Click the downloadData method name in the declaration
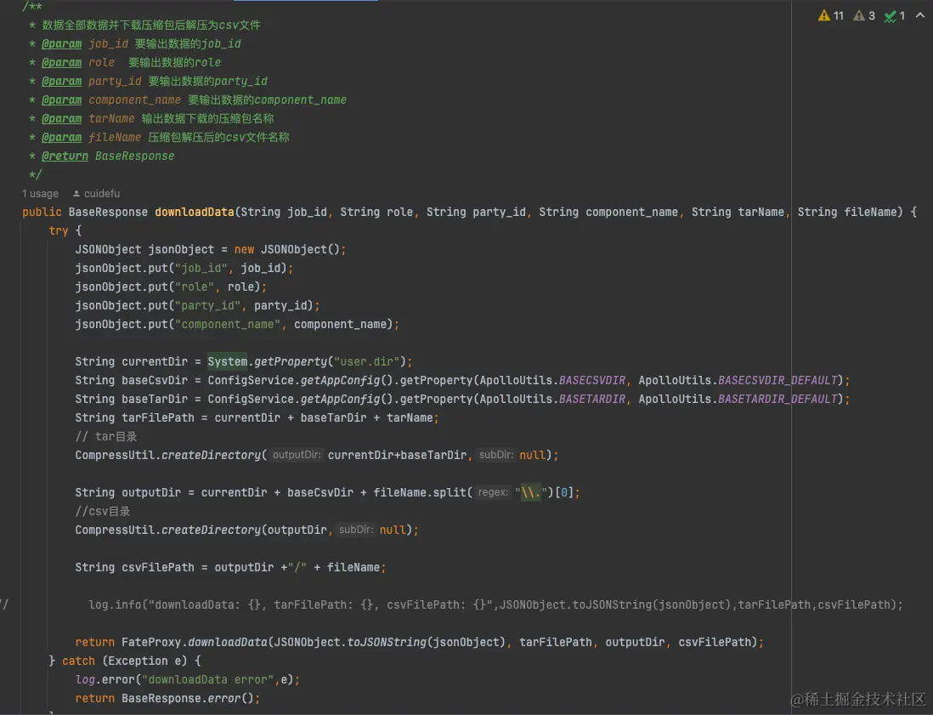The image size is (933, 715). pos(194,212)
